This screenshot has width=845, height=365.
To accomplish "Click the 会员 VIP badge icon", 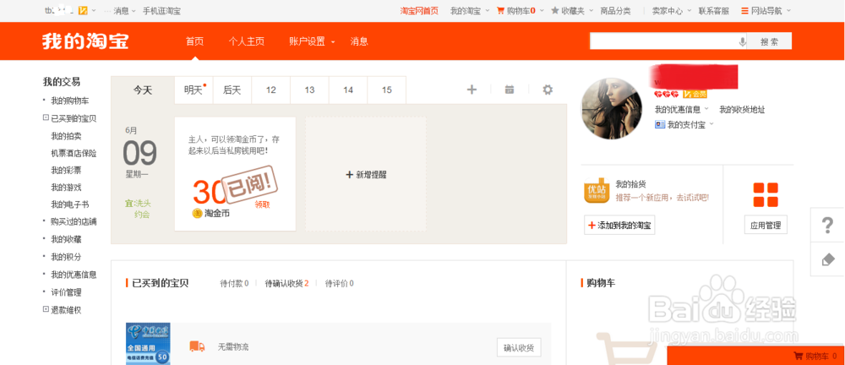I will pyautogui.click(x=695, y=95).
